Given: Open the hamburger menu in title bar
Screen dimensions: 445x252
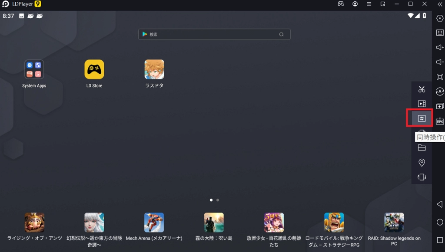Looking at the screenshot, I should (369, 4).
